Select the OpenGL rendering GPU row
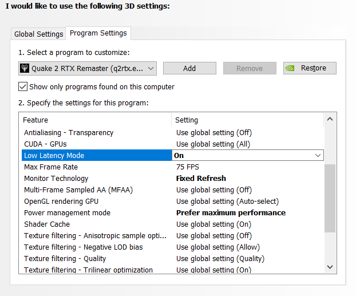Viewport: 356px width, 296px height. coord(61,202)
